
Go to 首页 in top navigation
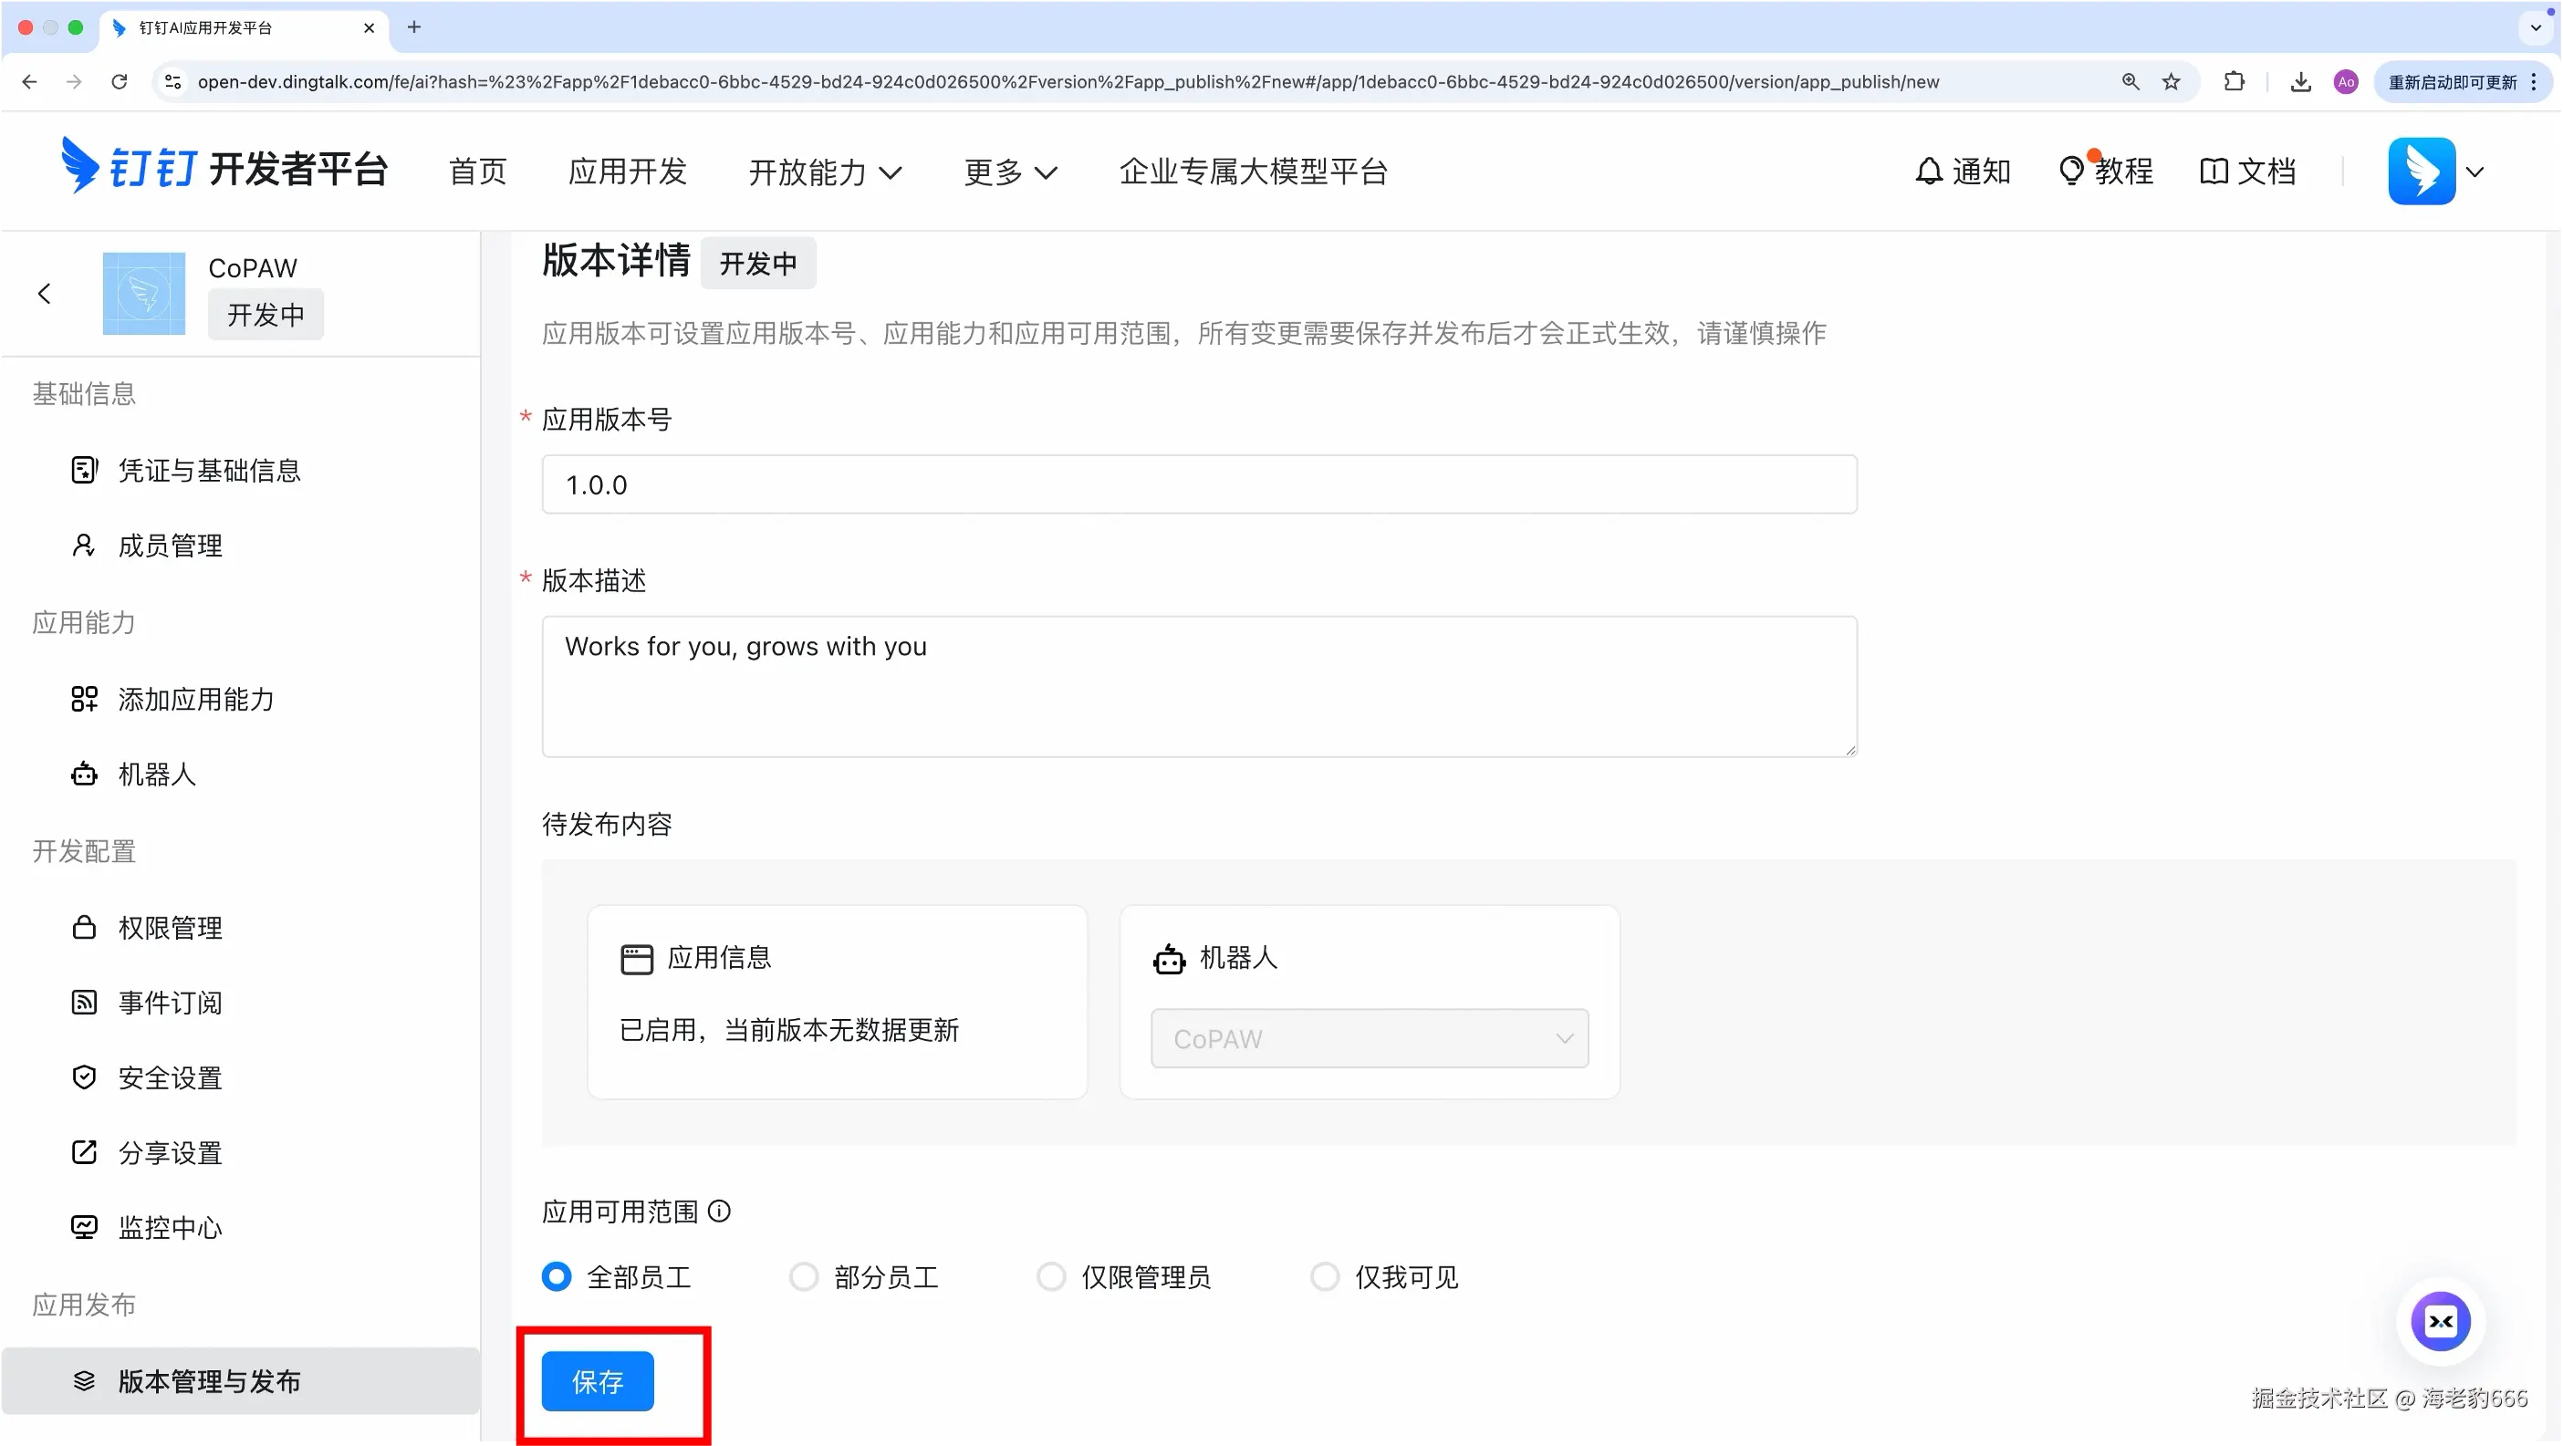click(x=477, y=171)
